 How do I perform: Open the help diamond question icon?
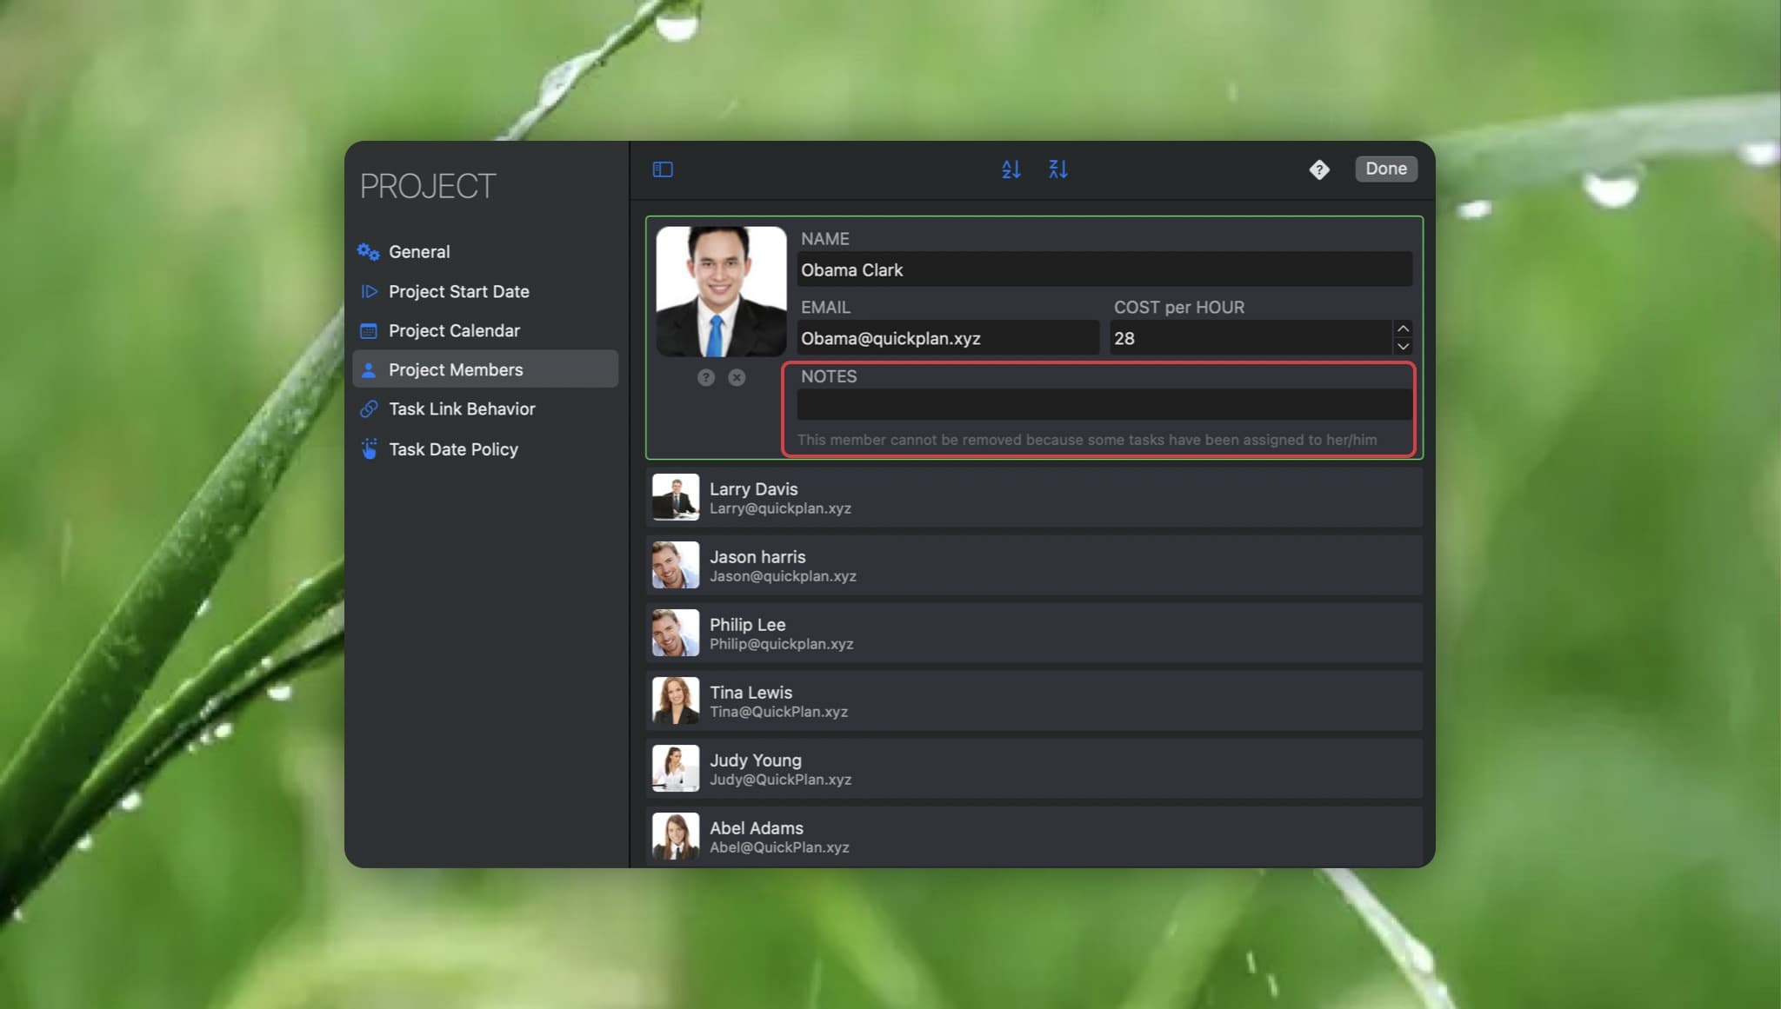pyautogui.click(x=1318, y=169)
